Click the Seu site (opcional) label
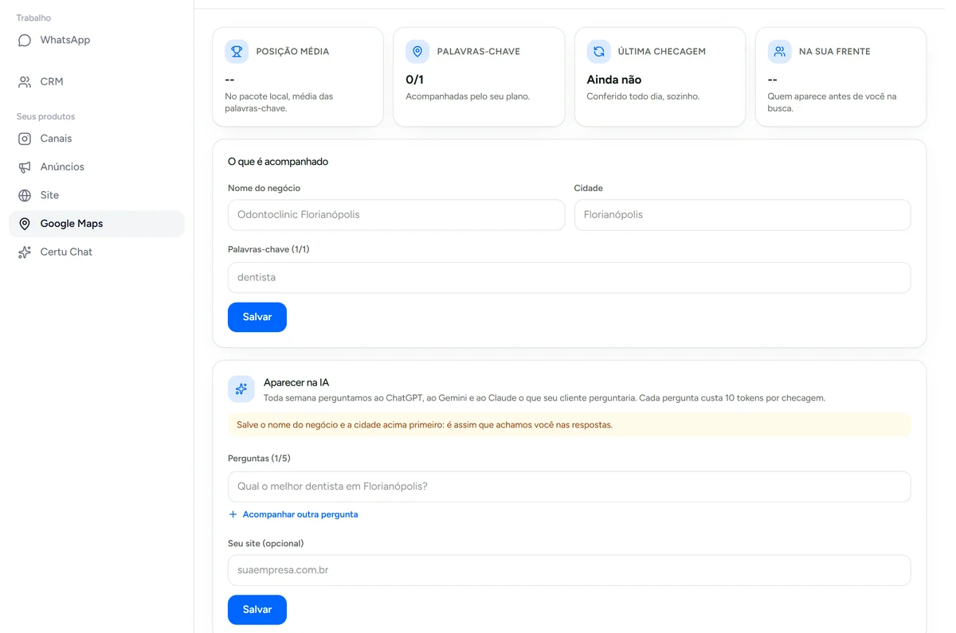 [x=265, y=544]
